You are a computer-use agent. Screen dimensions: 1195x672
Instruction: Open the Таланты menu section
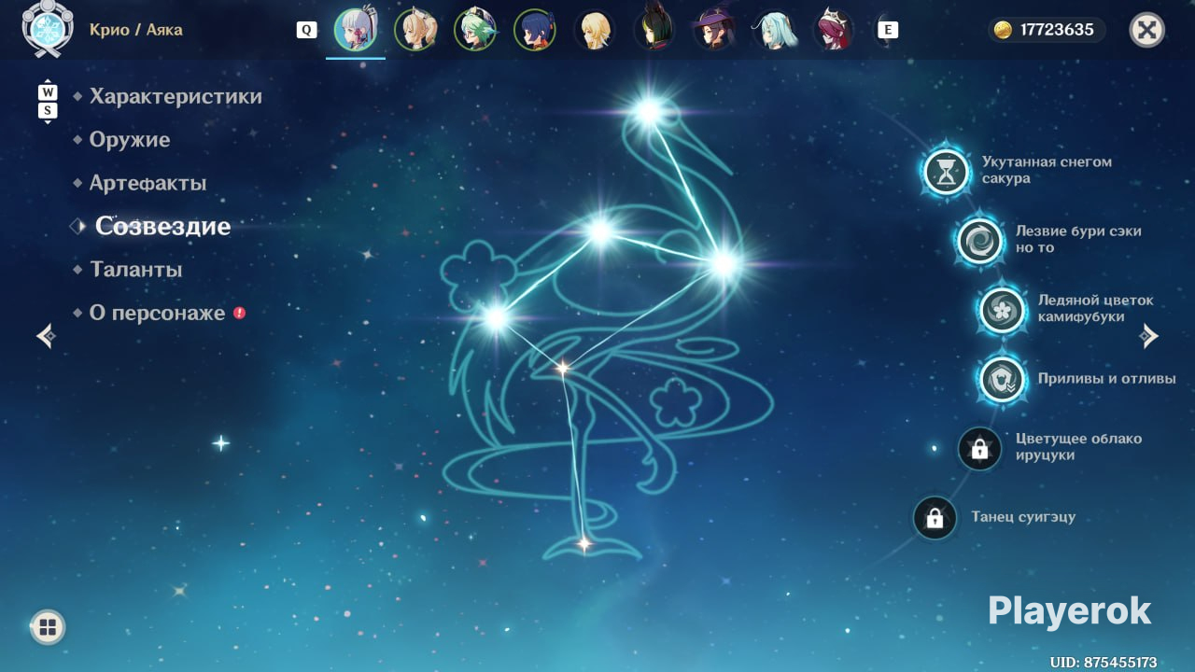(x=136, y=270)
